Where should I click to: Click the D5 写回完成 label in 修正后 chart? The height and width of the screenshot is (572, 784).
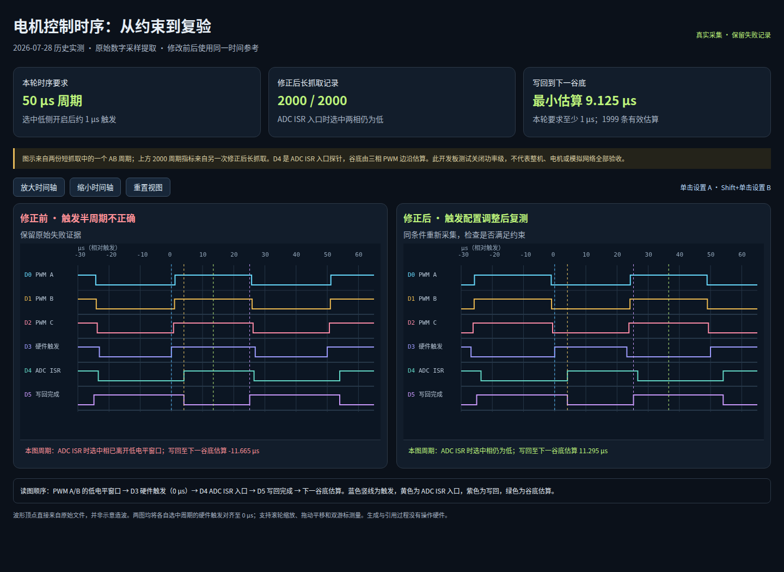tap(425, 394)
